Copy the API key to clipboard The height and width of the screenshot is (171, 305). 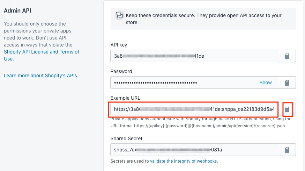(x=287, y=56)
